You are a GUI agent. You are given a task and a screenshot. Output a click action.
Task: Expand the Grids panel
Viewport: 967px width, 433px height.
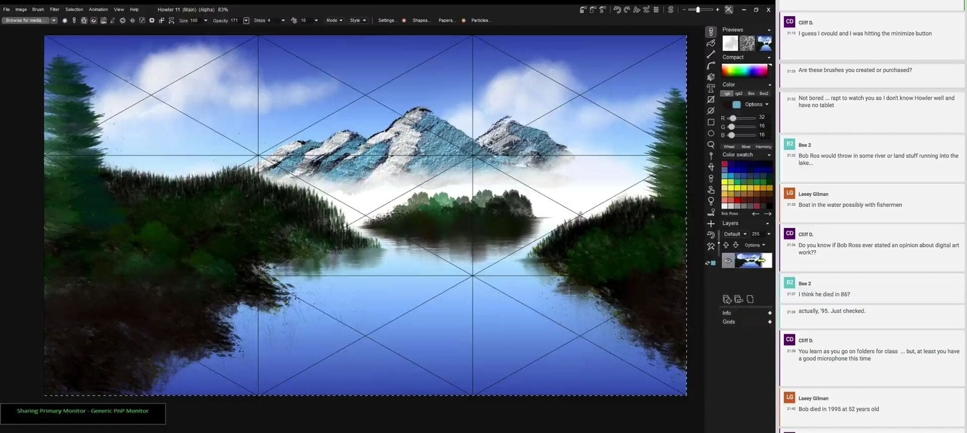pyautogui.click(x=769, y=322)
